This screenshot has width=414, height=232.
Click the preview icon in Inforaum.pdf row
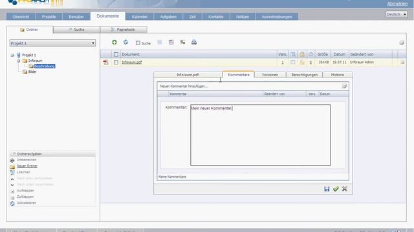pos(293,63)
